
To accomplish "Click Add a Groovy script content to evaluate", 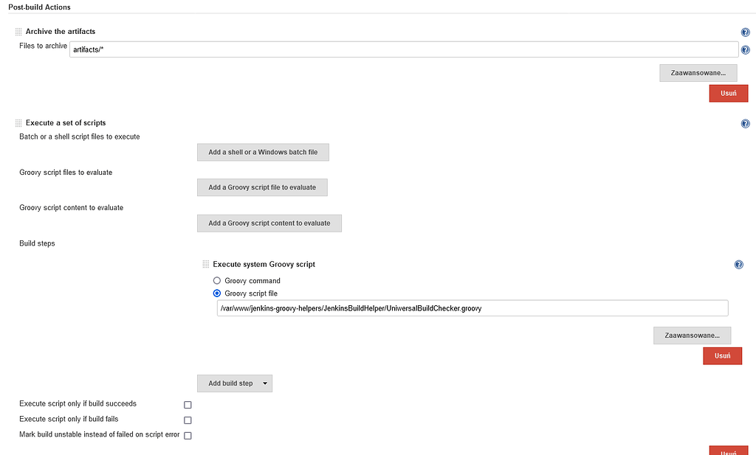I will [x=269, y=223].
